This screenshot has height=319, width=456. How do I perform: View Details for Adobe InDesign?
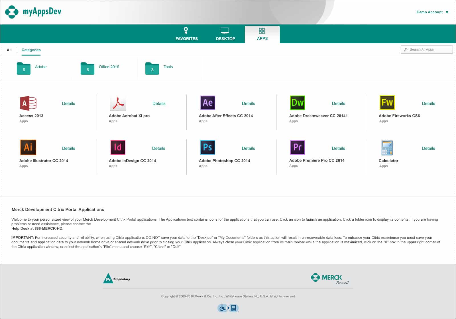point(158,148)
